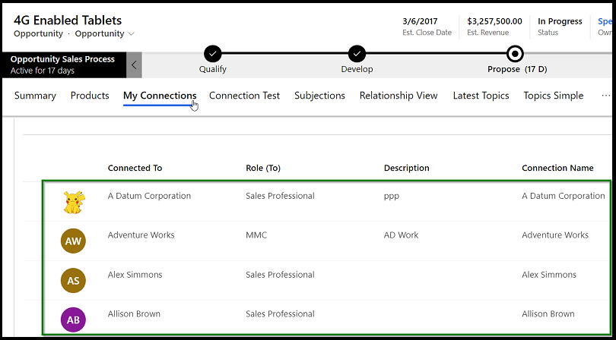Click the AS avatar for Alex Simmons
The height and width of the screenshot is (340, 616).
[73, 281]
